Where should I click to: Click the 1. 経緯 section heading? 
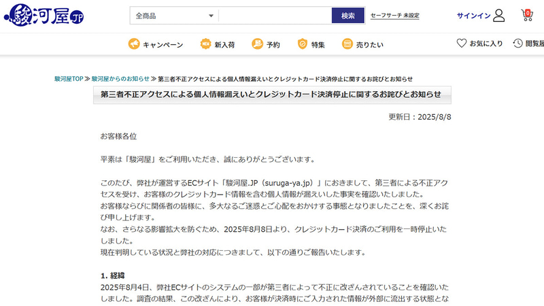[x=112, y=276]
